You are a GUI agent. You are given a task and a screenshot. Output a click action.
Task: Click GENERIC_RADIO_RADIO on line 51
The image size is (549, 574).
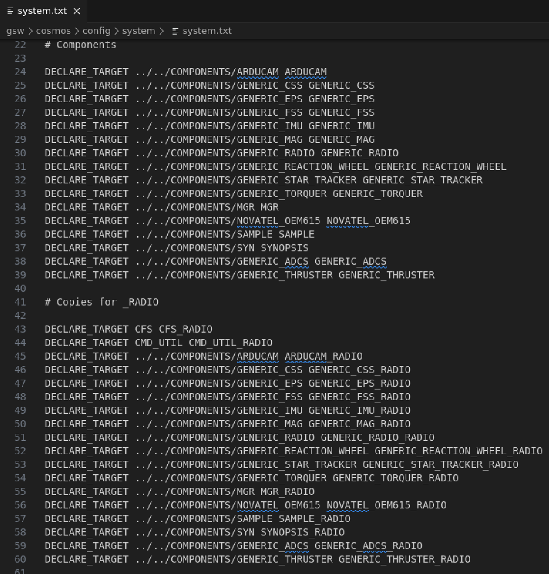point(378,438)
